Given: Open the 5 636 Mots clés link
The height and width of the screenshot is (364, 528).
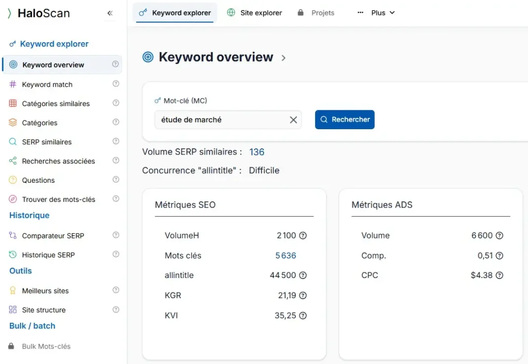Looking at the screenshot, I should (x=286, y=256).
